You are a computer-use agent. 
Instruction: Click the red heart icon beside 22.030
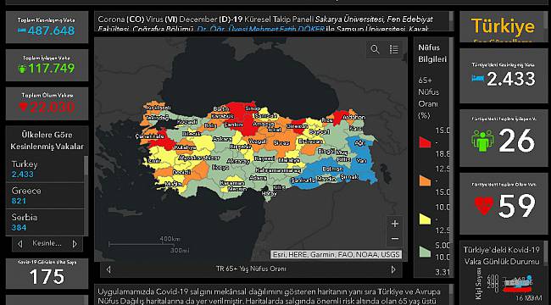24,107
